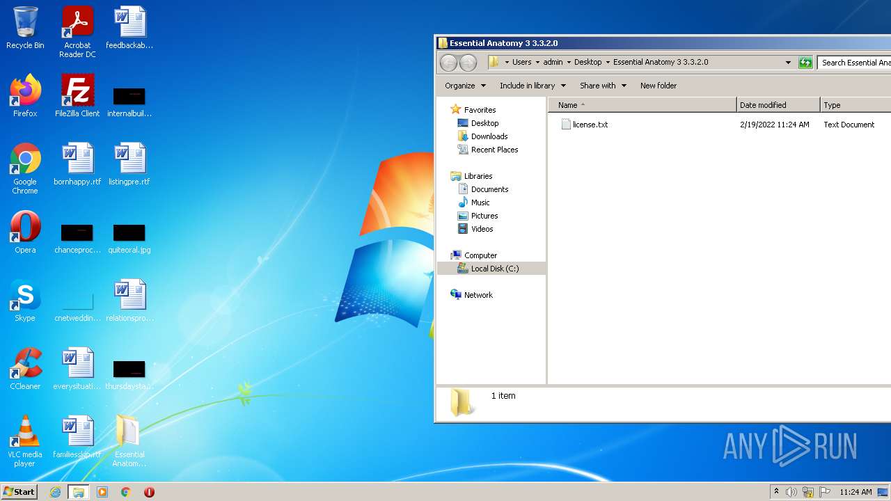Open VLC media player shortcut
891x501 pixels.
(x=25, y=441)
